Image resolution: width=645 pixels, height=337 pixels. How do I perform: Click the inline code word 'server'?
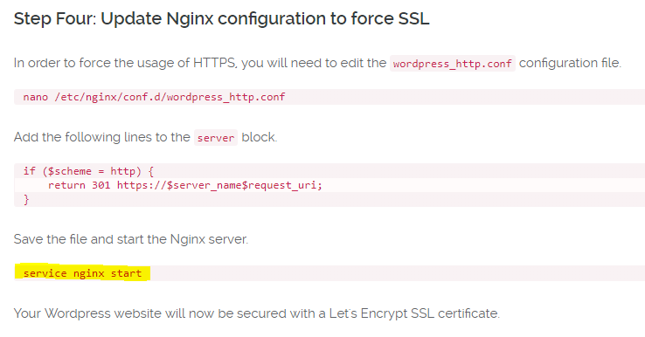(x=216, y=138)
